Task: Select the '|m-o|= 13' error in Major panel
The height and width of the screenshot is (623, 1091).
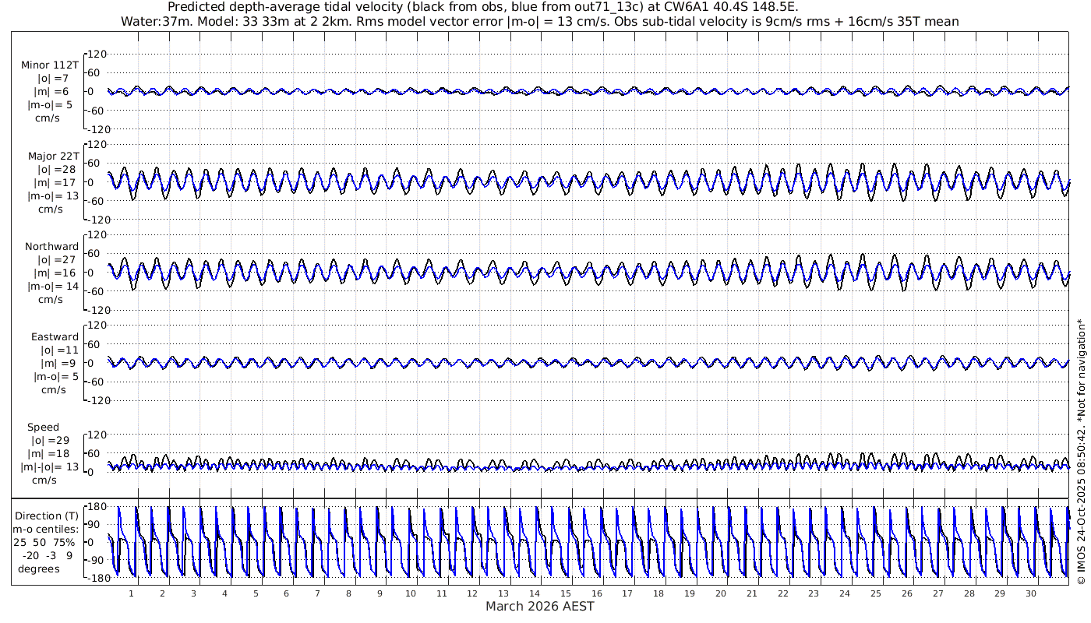Action: [53, 195]
